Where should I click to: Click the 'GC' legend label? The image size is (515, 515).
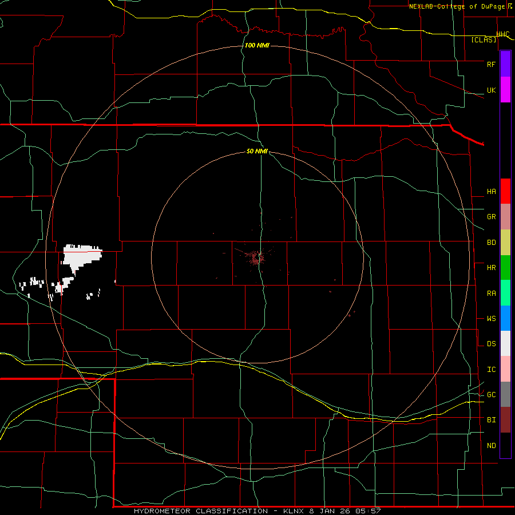point(491,395)
